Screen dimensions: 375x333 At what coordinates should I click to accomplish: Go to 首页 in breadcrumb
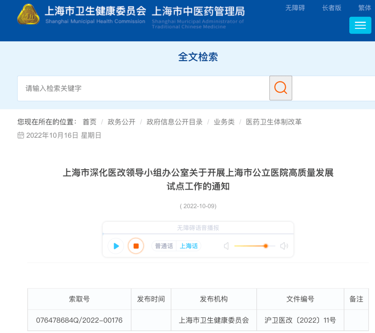[x=90, y=122]
